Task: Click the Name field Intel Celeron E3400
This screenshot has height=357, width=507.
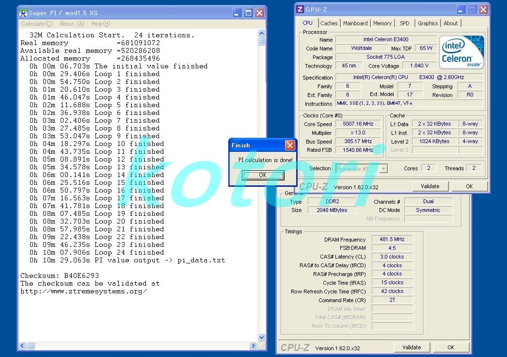Action: pyautogui.click(x=386, y=39)
